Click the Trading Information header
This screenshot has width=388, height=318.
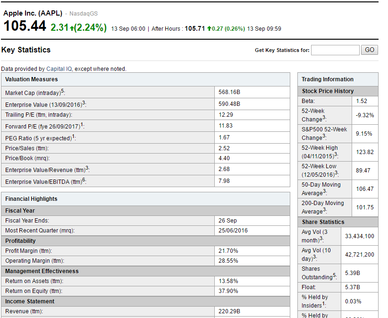point(328,79)
